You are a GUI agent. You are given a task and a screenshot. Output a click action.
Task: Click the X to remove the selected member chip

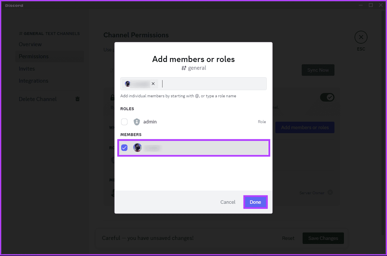pyautogui.click(x=153, y=84)
